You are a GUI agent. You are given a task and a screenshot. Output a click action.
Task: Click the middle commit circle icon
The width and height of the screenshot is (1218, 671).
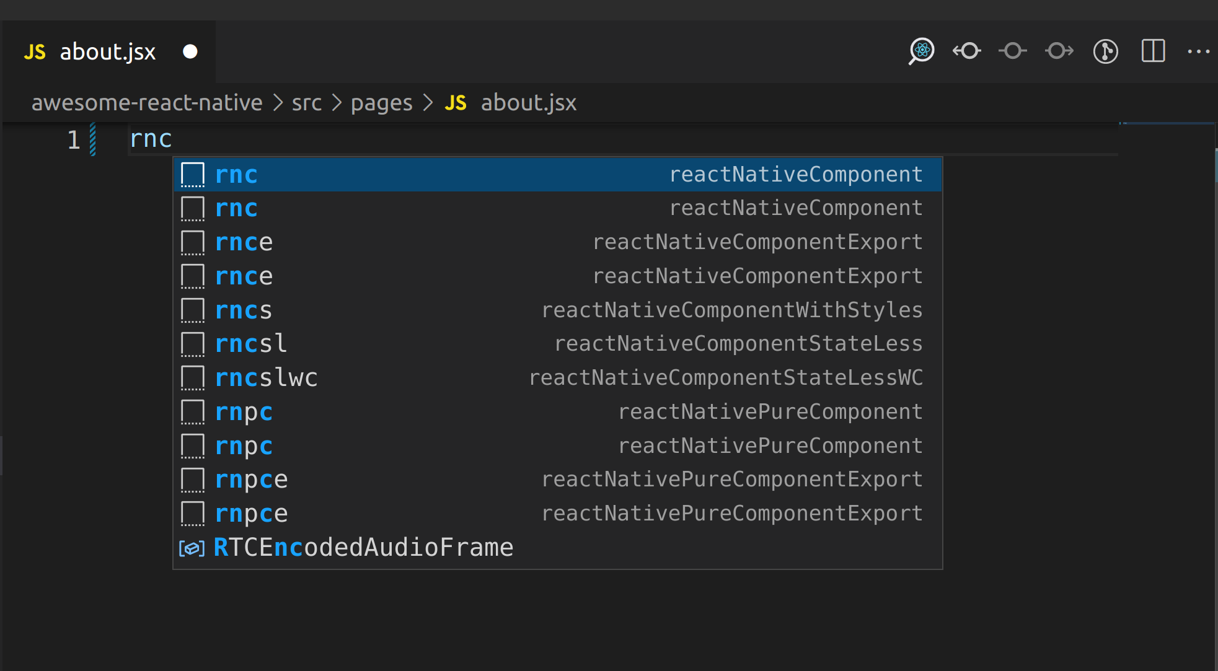point(1013,51)
